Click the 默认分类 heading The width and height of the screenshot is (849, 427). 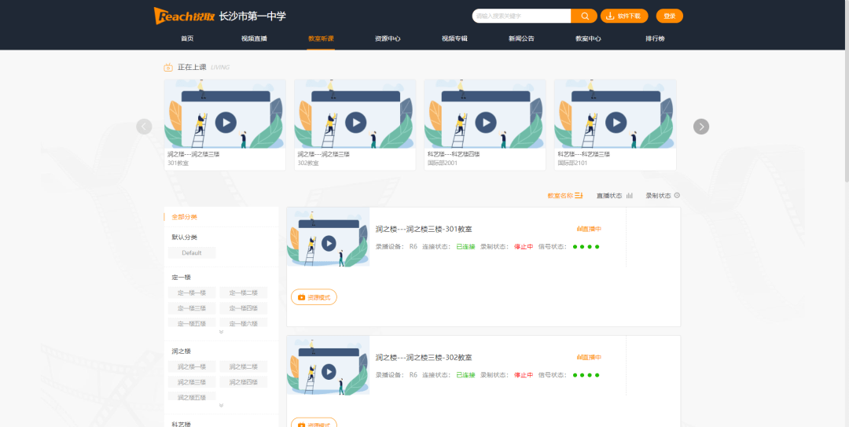click(x=184, y=237)
